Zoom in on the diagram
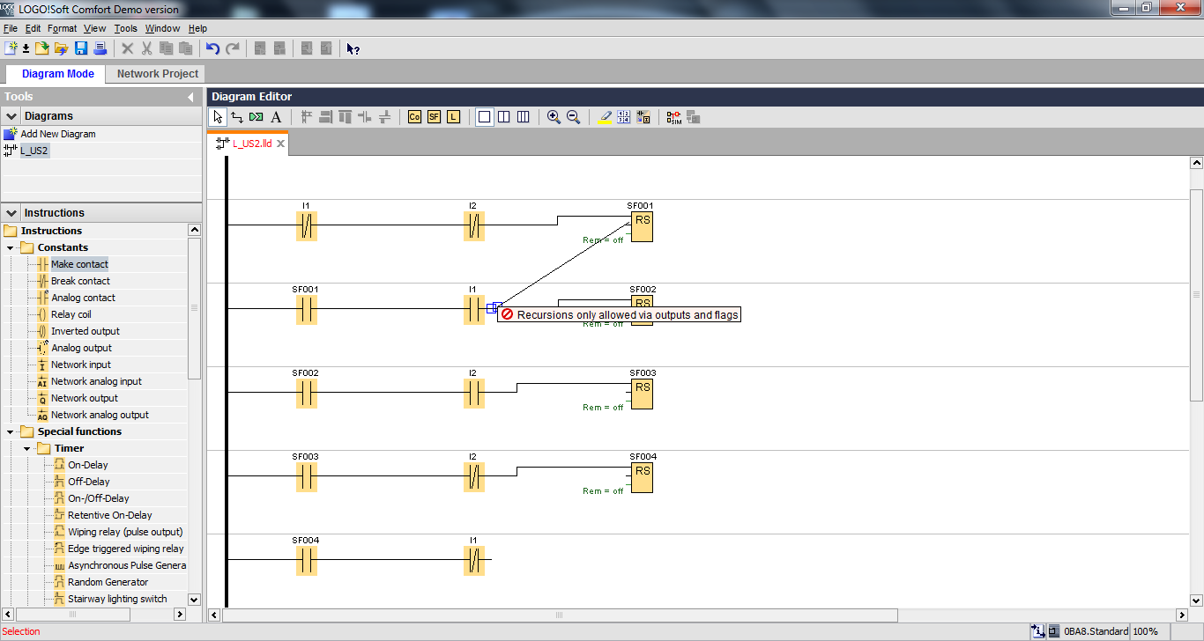The image size is (1204, 641). [x=554, y=116]
